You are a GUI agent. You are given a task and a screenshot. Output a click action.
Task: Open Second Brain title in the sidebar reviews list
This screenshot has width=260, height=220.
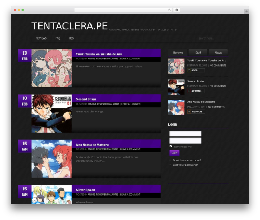[x=196, y=81]
